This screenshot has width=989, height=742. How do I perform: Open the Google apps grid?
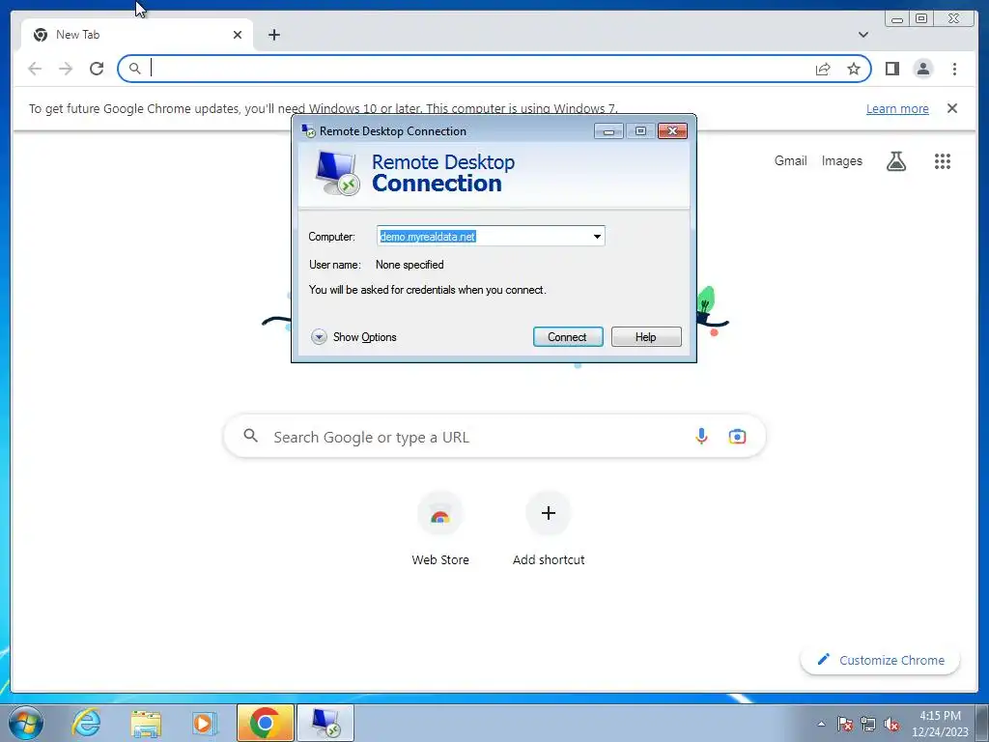(943, 161)
